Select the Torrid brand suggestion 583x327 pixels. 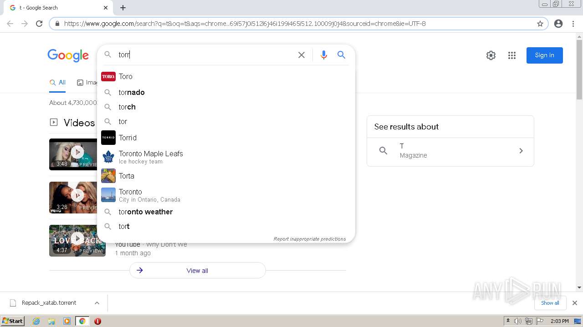pos(226,138)
